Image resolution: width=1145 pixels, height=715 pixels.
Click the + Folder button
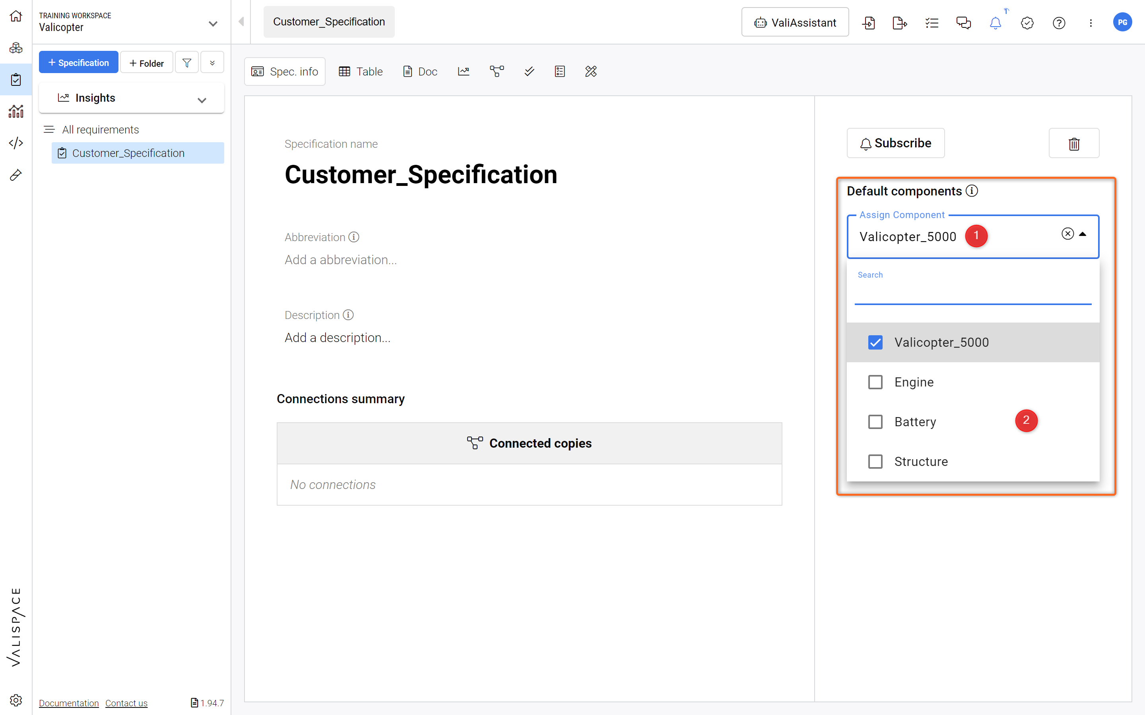click(147, 63)
